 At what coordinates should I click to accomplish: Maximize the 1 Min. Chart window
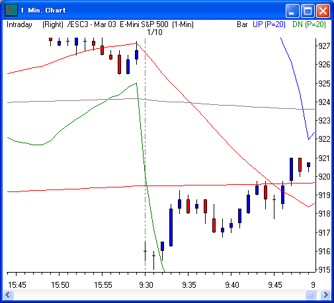(x=308, y=11)
